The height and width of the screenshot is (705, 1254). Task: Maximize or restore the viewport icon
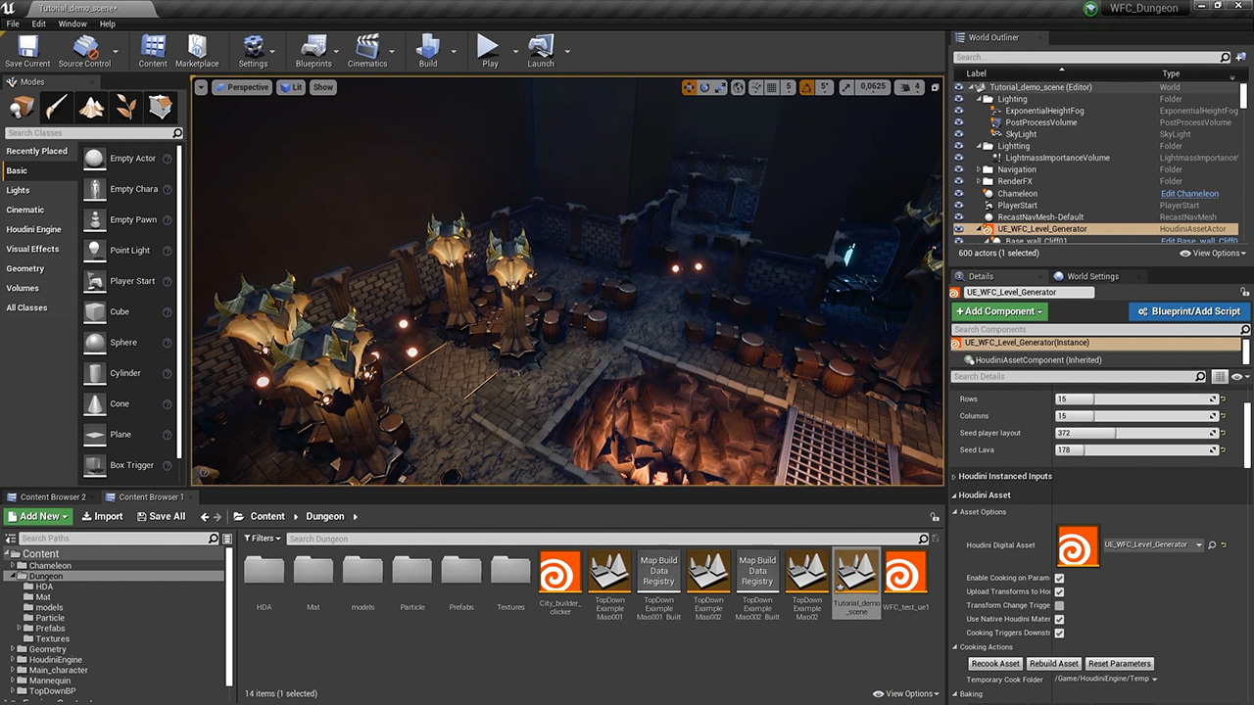(935, 87)
